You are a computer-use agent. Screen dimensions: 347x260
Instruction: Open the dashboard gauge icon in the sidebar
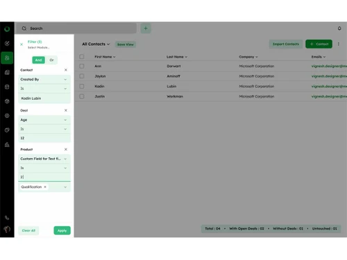pos(7,43)
